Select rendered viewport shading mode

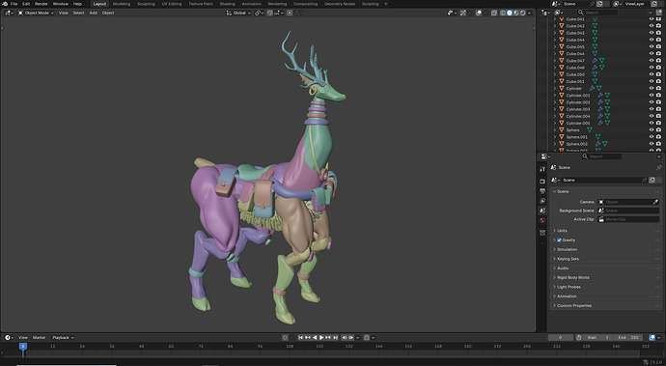click(522, 13)
